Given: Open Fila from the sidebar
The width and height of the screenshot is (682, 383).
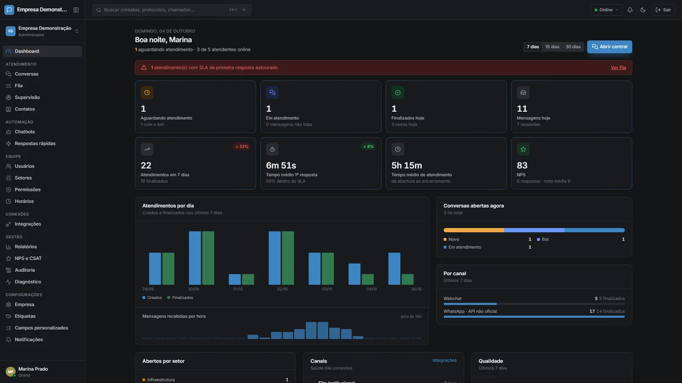Looking at the screenshot, I should tap(42, 86).
